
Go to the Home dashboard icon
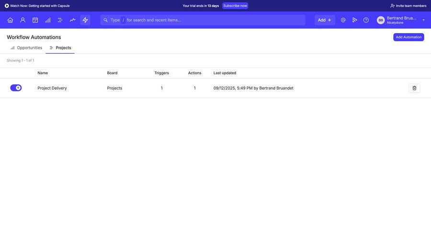point(10,20)
